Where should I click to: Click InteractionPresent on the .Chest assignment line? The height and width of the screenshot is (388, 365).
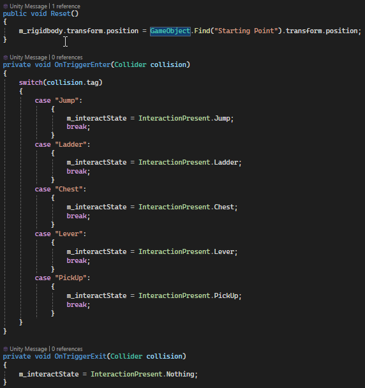(x=174, y=207)
